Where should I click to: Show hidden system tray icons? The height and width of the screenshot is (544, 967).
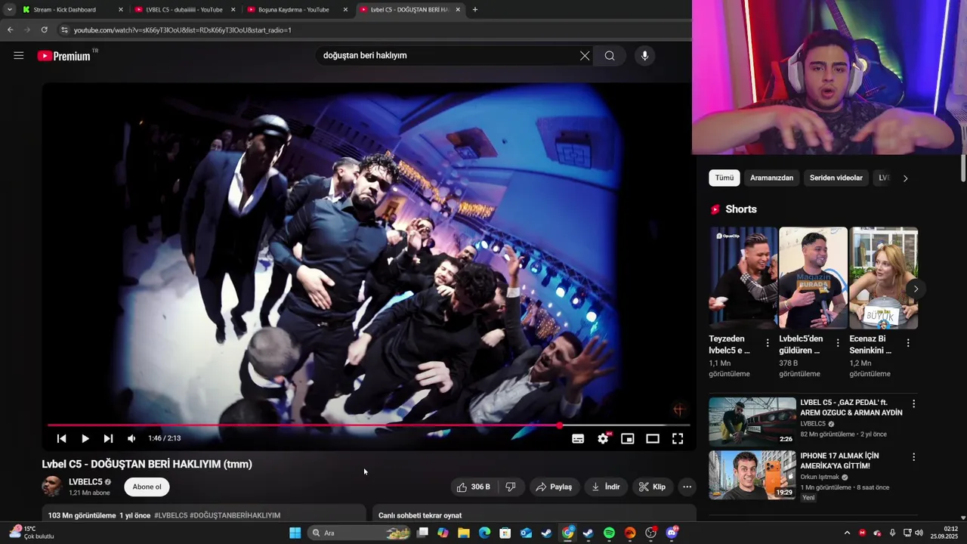click(847, 533)
